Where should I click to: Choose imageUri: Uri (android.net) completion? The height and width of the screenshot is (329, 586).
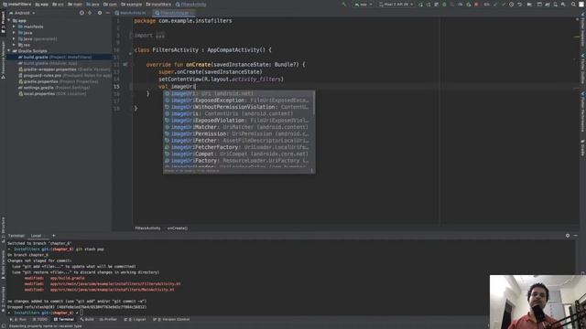click(x=238, y=93)
